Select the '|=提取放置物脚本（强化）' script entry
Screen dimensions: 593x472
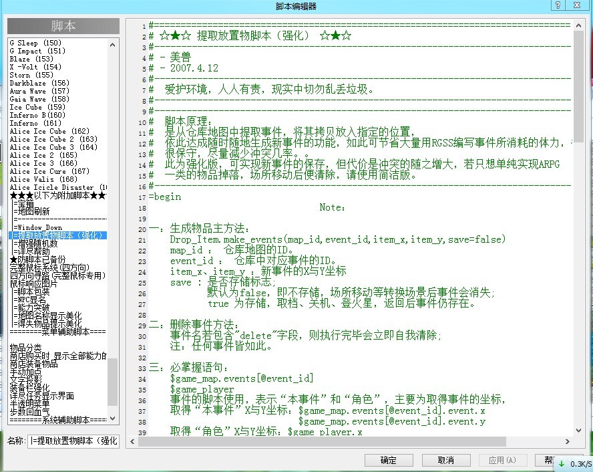click(58, 235)
